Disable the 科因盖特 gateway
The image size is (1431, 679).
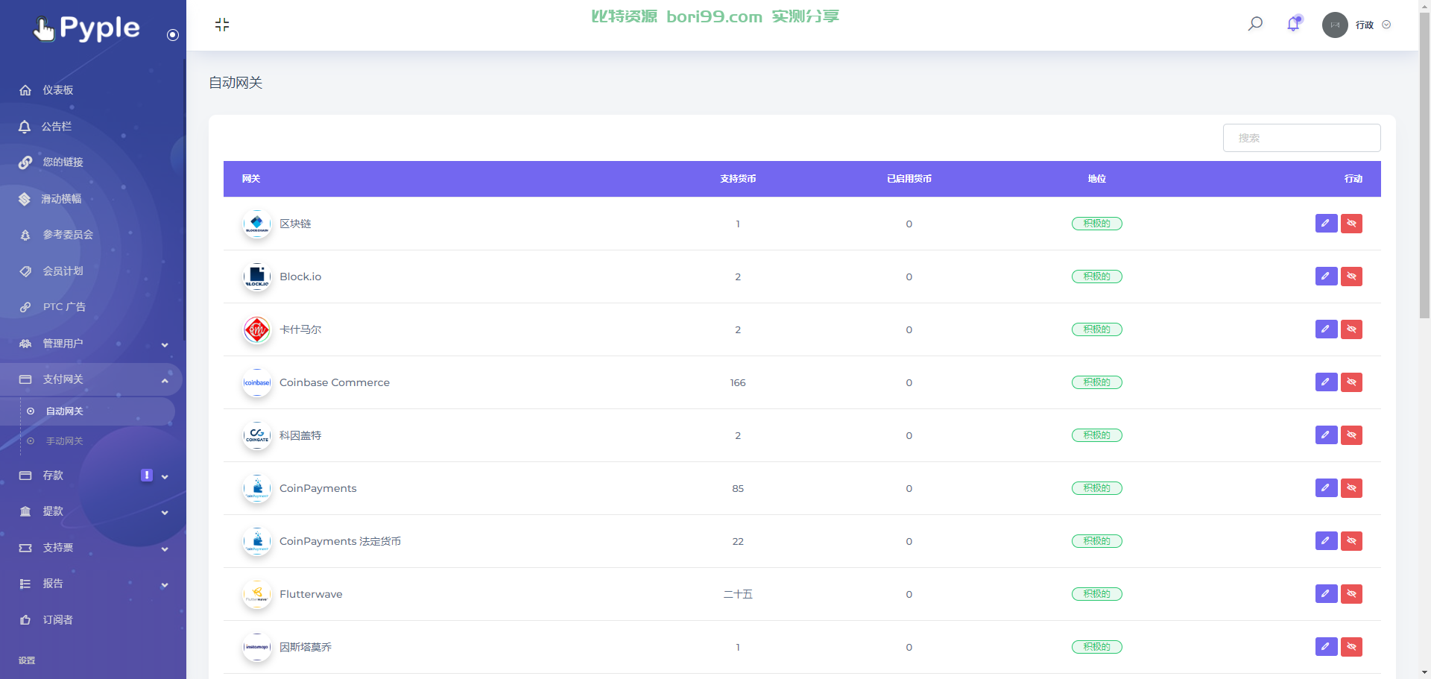click(x=1351, y=435)
